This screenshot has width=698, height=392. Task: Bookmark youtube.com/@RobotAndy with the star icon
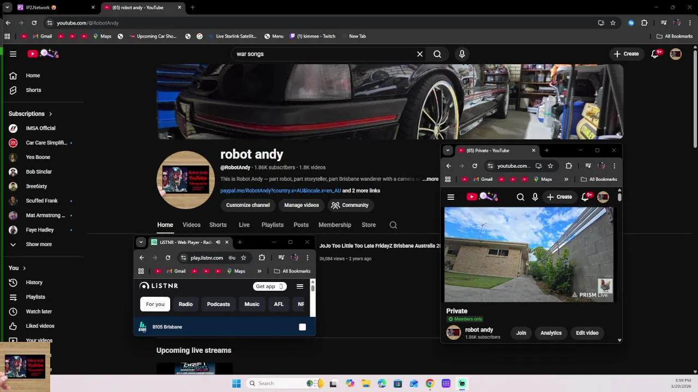tap(613, 23)
